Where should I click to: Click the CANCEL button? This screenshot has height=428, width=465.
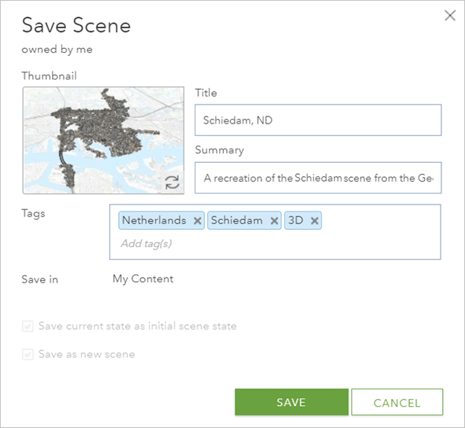click(397, 402)
